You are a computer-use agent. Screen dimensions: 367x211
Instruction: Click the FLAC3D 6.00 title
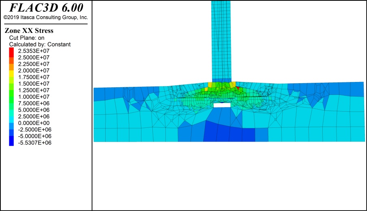pyautogui.click(x=46, y=8)
